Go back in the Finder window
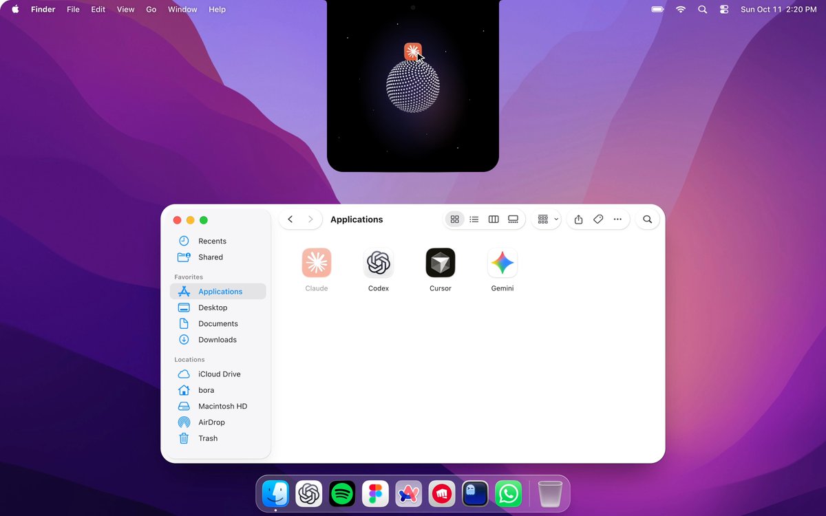826x516 pixels. [290, 219]
